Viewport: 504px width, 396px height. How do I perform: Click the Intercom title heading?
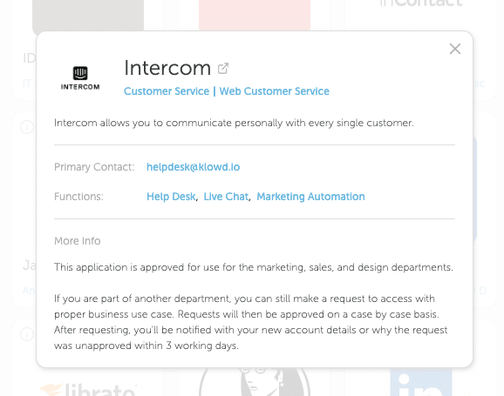[167, 69]
